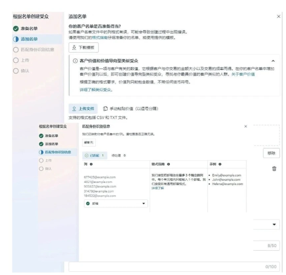
Task: Click the Helena@example.com example
Action: point(227,184)
